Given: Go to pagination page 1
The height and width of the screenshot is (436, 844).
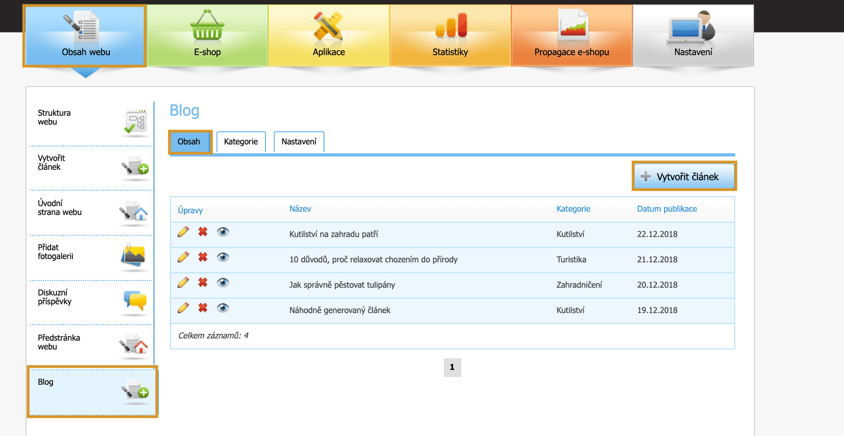Looking at the screenshot, I should pyautogui.click(x=452, y=367).
